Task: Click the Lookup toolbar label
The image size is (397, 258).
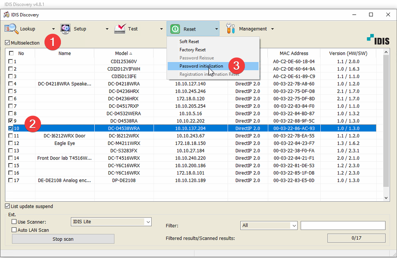Action: tap(28, 29)
